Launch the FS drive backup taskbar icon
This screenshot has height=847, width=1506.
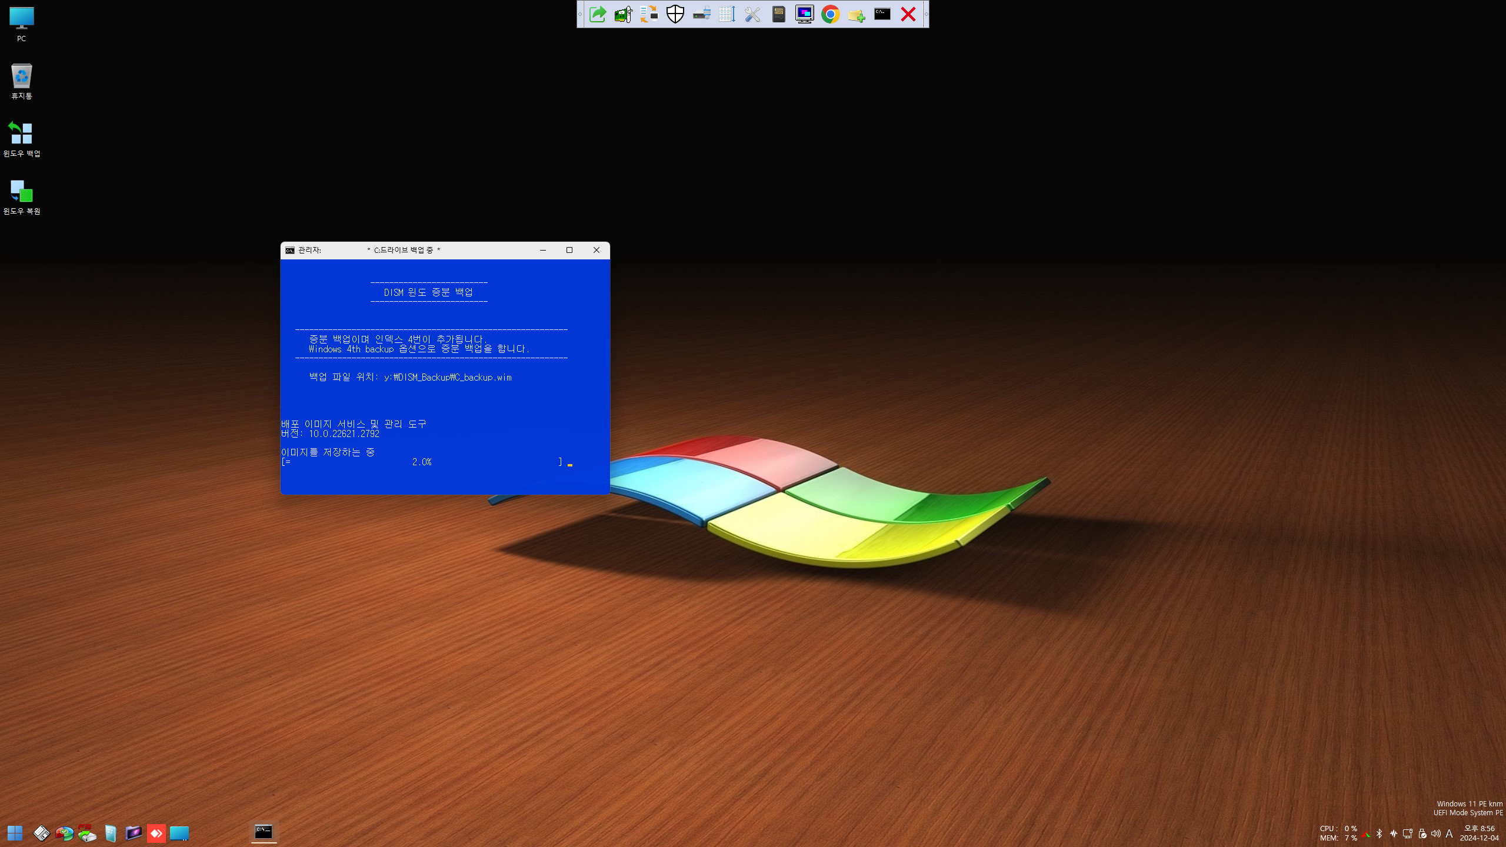click(x=87, y=833)
